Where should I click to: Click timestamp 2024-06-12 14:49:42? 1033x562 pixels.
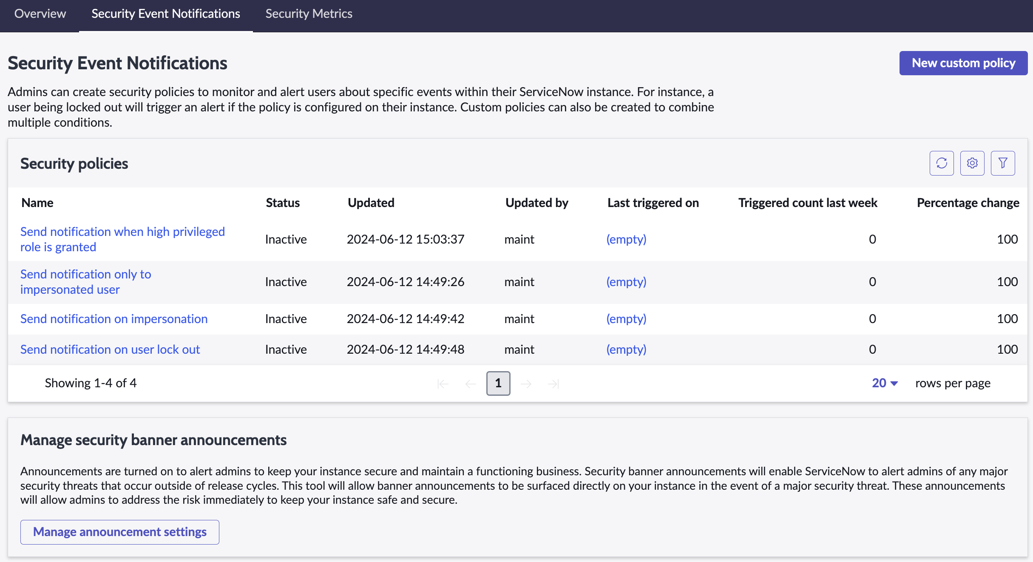coord(406,319)
